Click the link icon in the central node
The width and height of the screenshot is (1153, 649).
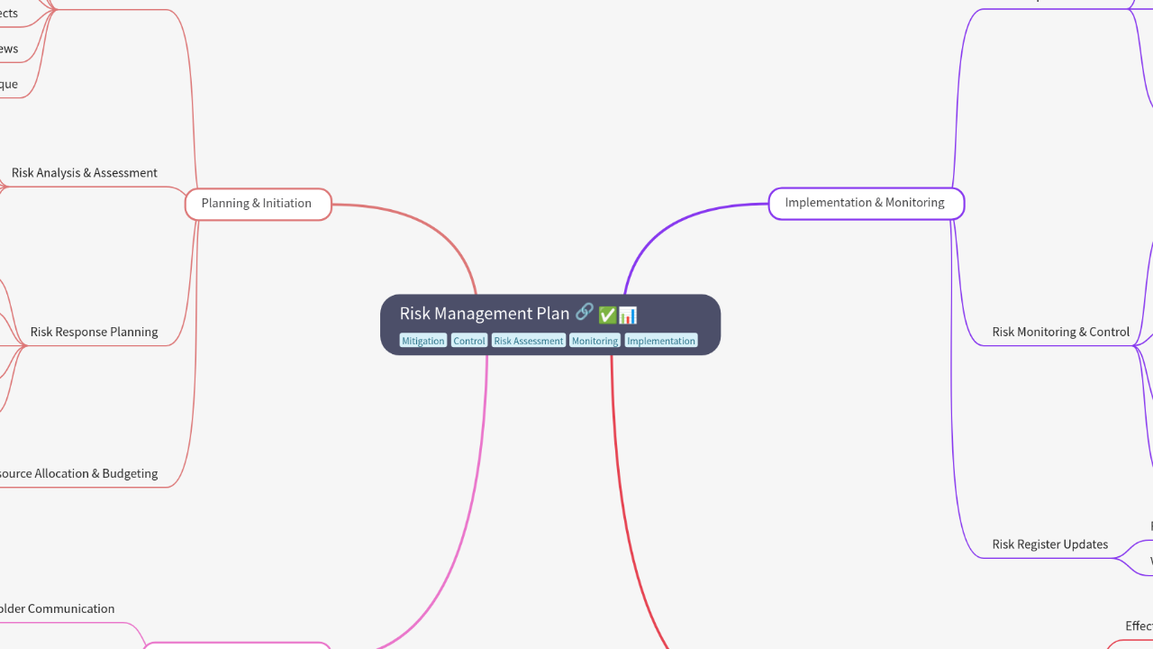[585, 313]
